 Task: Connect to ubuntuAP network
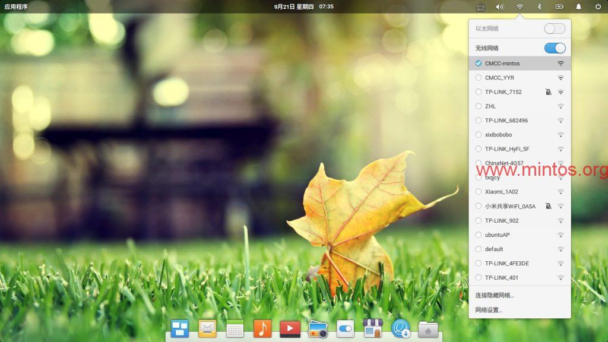click(520, 235)
